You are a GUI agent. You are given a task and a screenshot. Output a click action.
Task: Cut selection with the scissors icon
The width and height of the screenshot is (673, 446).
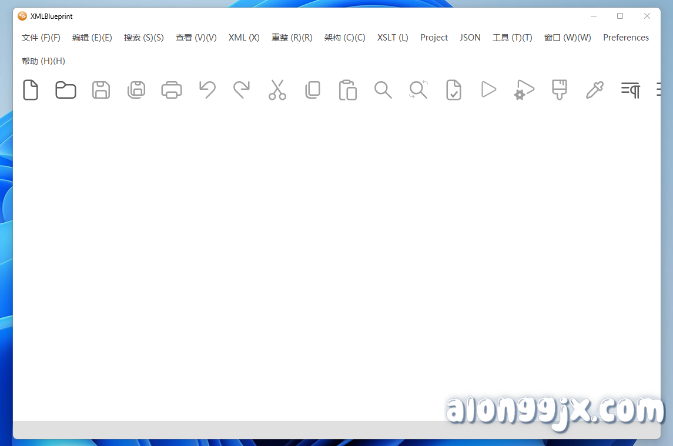point(277,89)
